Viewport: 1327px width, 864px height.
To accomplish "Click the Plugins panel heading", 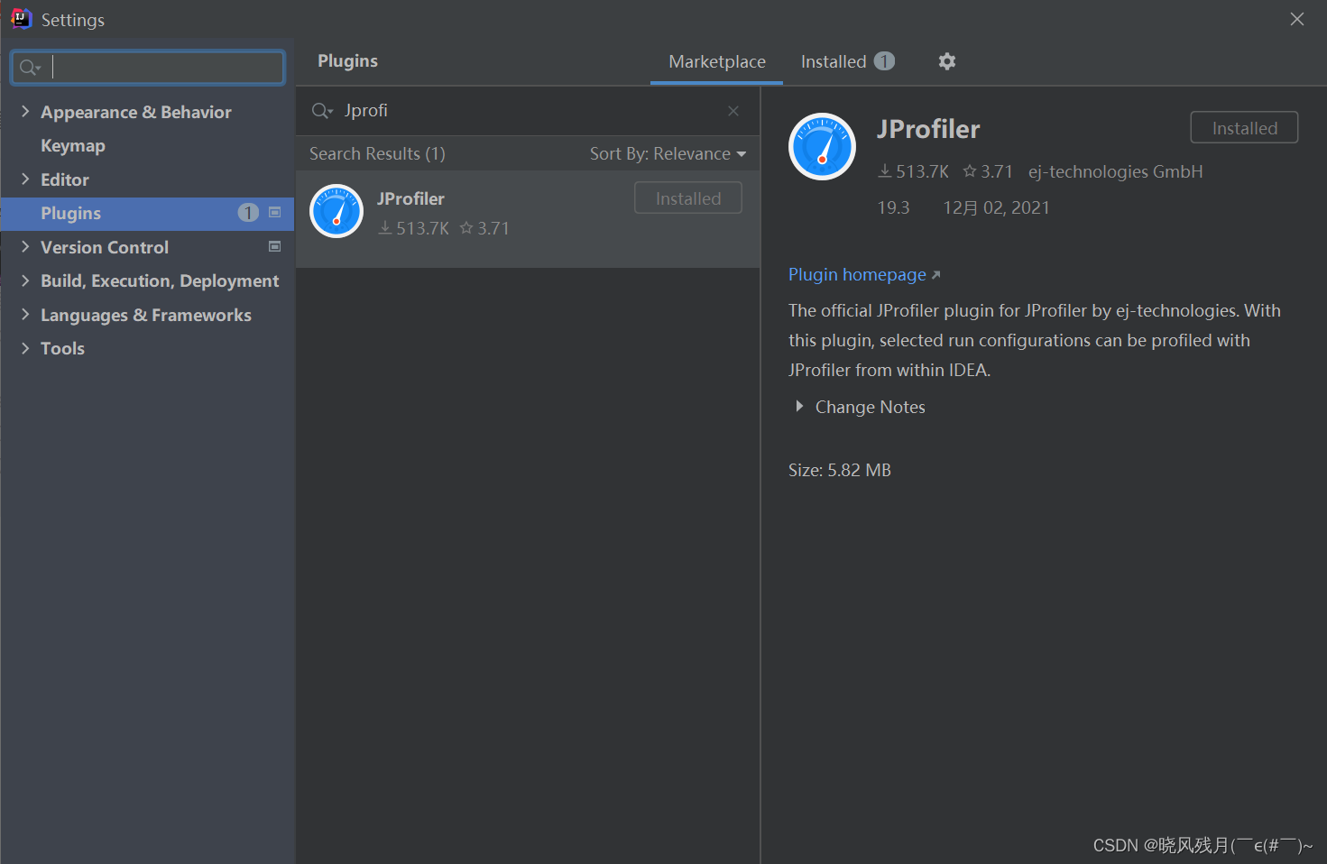I will click(x=347, y=60).
